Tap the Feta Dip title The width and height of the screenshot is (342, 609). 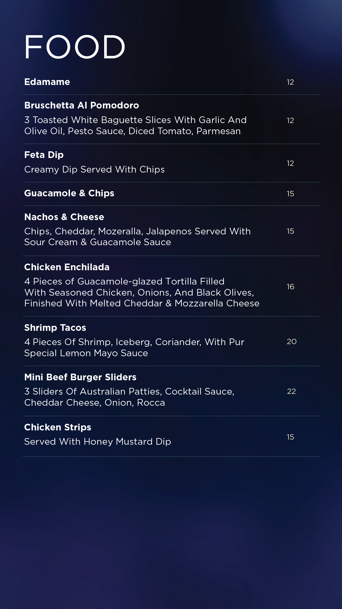(x=44, y=155)
